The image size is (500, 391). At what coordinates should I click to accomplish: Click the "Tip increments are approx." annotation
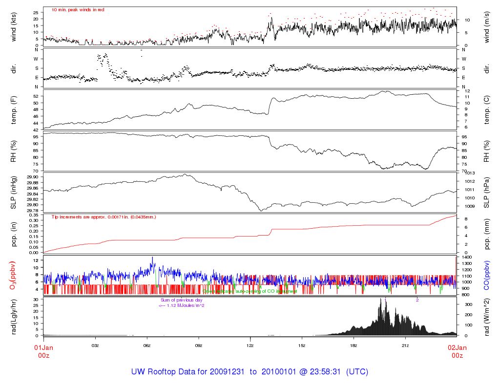(x=104, y=217)
